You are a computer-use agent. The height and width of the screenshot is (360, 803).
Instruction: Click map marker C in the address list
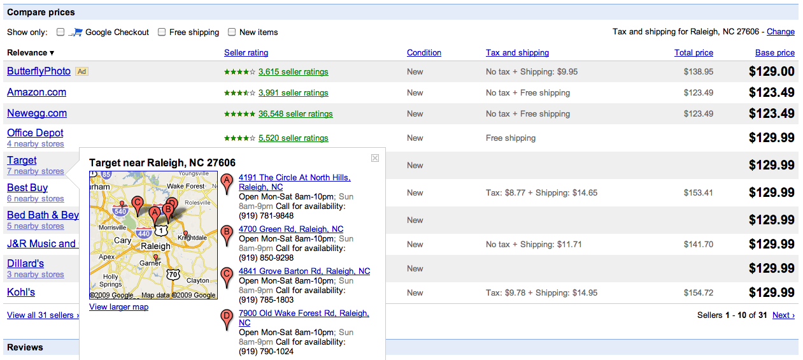(226, 277)
